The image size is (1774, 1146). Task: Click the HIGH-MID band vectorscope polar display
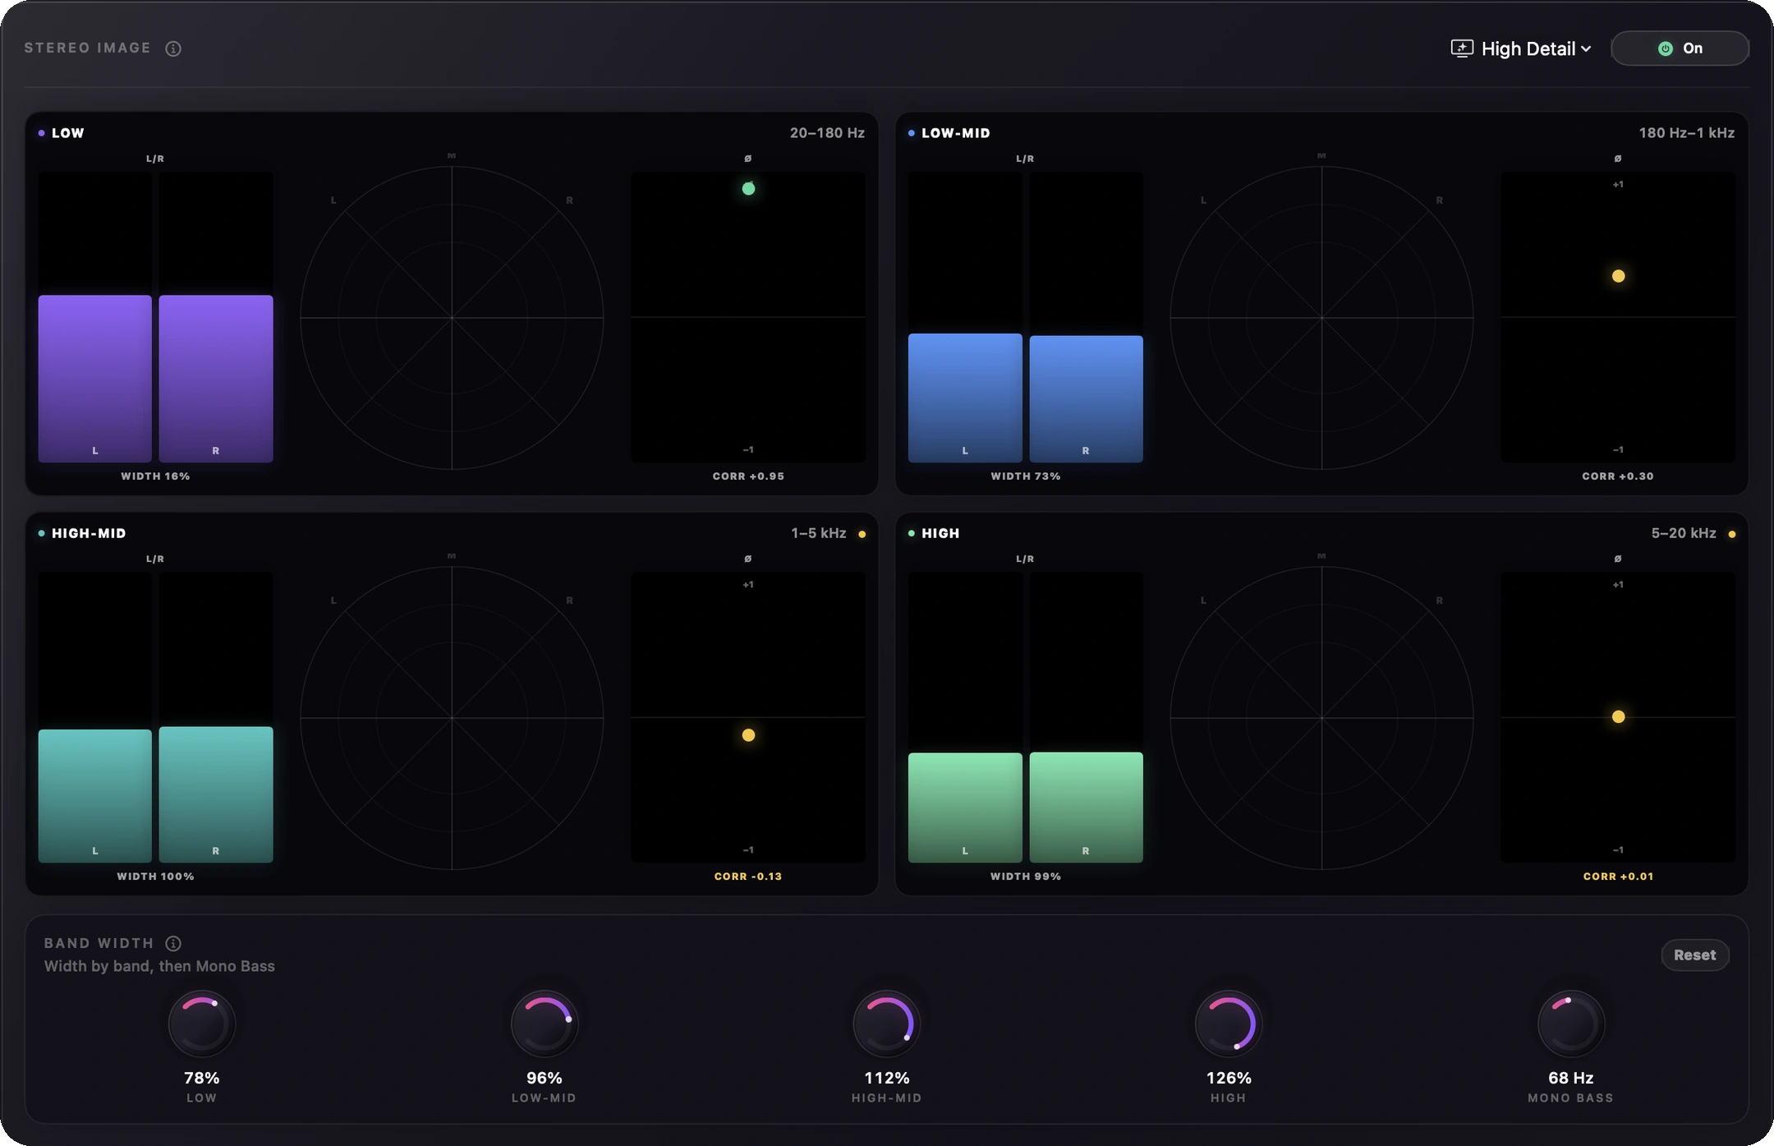[x=452, y=718]
